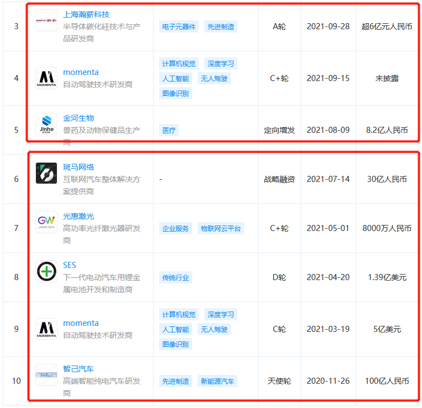Viewport: 422px width, 408px height.
Task: Select 计算机视觉 tag in row 4
Action: click(179, 63)
